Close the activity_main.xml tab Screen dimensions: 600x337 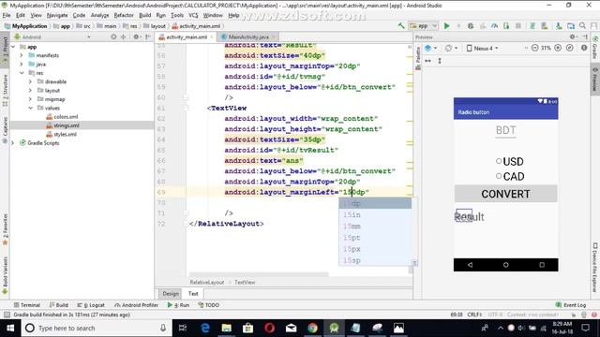211,37
